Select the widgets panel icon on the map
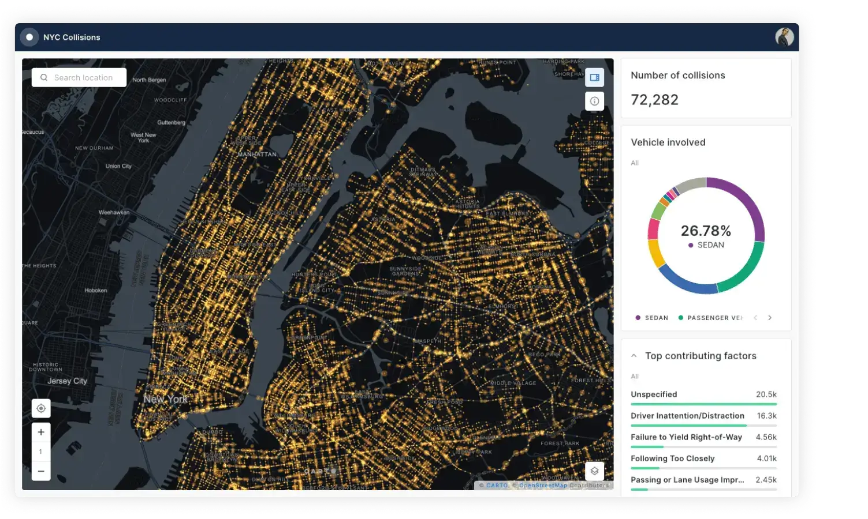Image resolution: width=868 pixels, height=519 pixels. pos(594,77)
